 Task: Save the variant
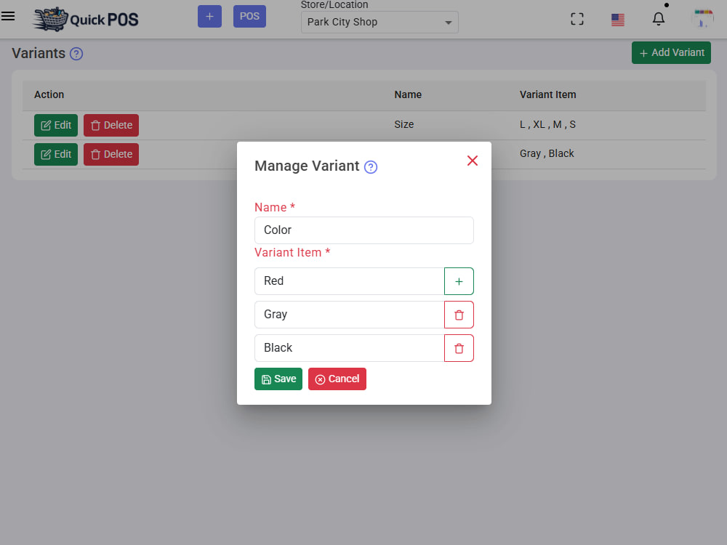coord(278,379)
